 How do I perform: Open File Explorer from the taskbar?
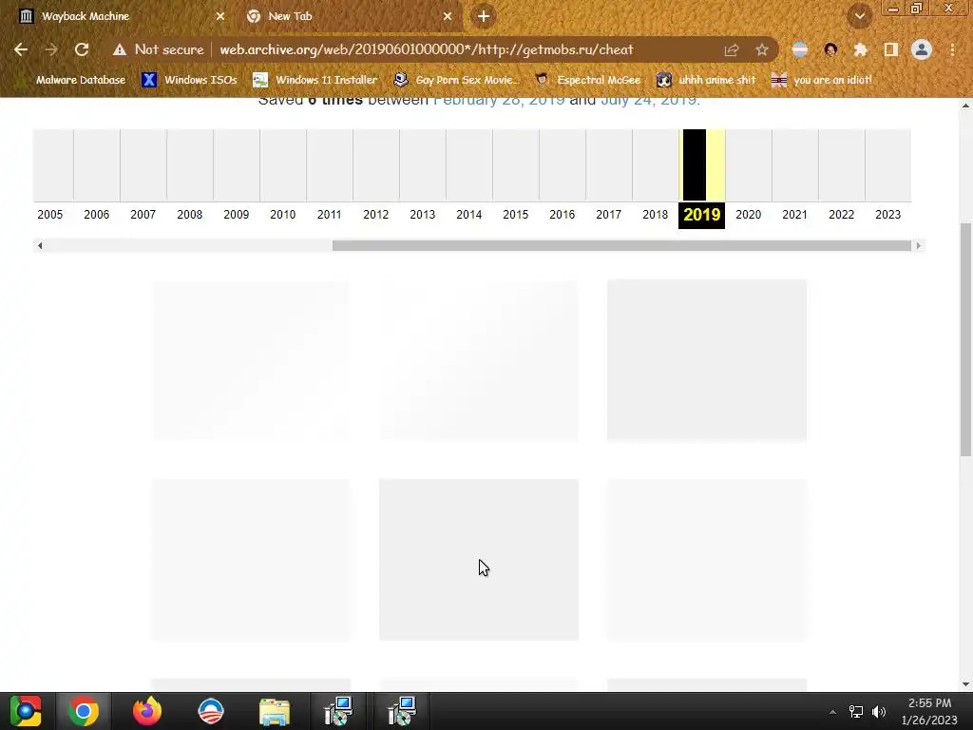coord(275,711)
